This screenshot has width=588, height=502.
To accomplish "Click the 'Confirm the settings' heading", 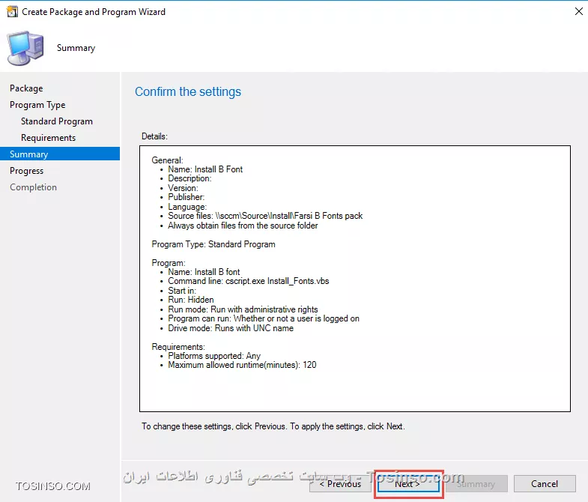I will coord(188,92).
